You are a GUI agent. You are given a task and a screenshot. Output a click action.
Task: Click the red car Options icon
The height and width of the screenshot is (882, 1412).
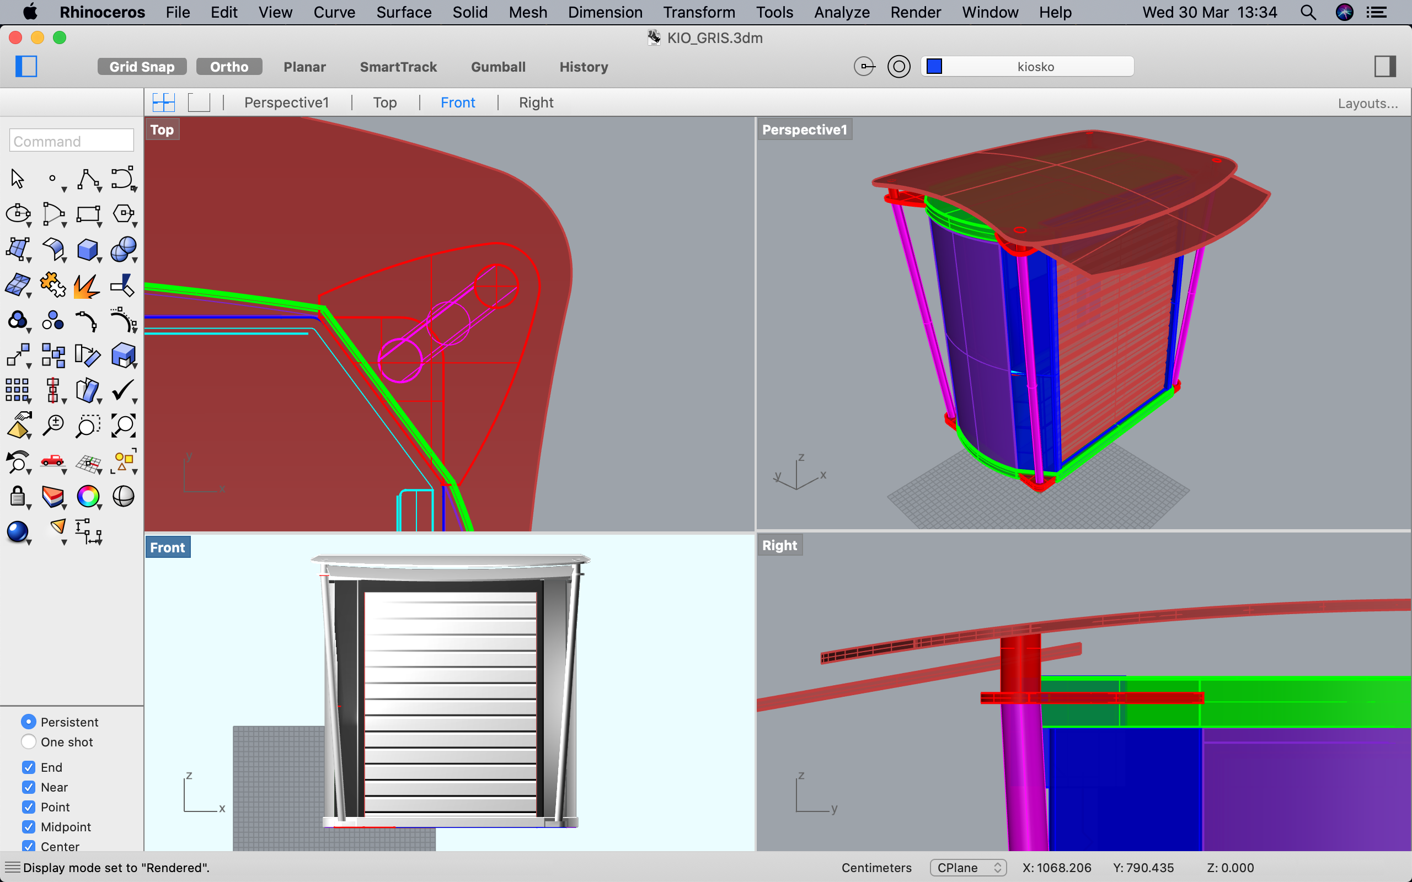pos(52,461)
